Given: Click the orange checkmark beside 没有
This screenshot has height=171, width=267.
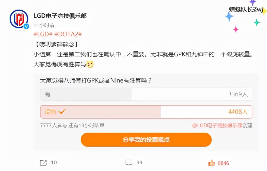Looking at the screenshot, I should tap(62, 111).
